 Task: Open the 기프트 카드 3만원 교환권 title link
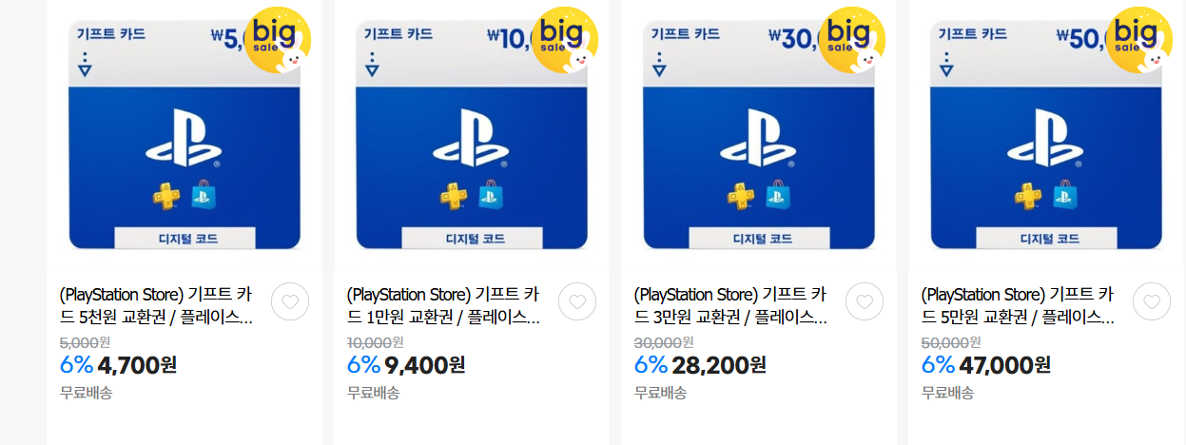click(731, 306)
